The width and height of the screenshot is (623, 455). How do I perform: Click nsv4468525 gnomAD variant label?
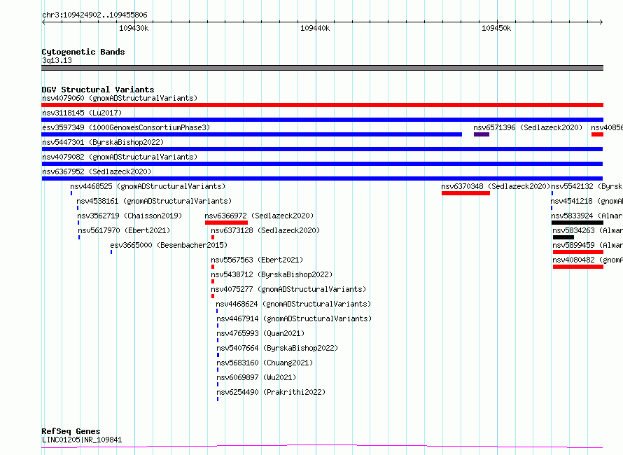(148, 186)
